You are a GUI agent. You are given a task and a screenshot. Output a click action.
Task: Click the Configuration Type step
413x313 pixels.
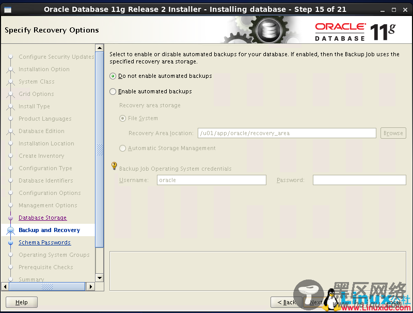click(45, 168)
